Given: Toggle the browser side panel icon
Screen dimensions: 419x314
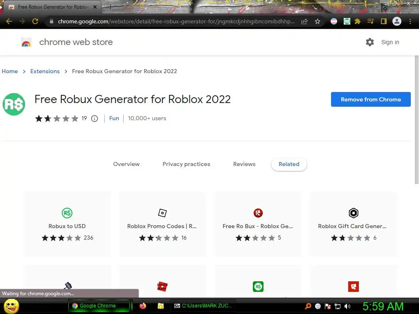Looking at the screenshot, I should click(x=384, y=21).
